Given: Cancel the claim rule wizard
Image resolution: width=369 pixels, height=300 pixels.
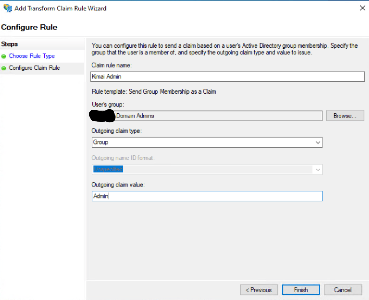Looking at the screenshot, I should [x=343, y=289].
